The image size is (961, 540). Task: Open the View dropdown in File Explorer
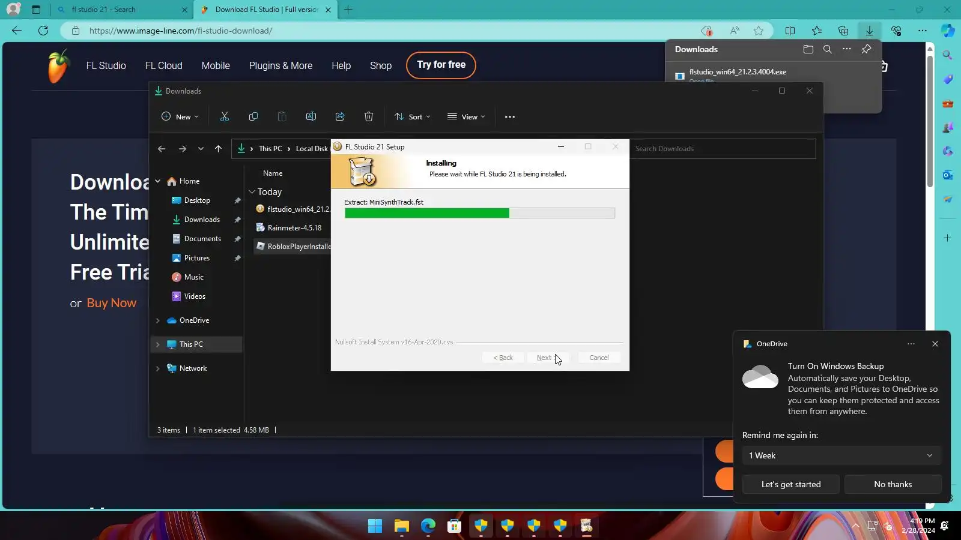point(466,117)
